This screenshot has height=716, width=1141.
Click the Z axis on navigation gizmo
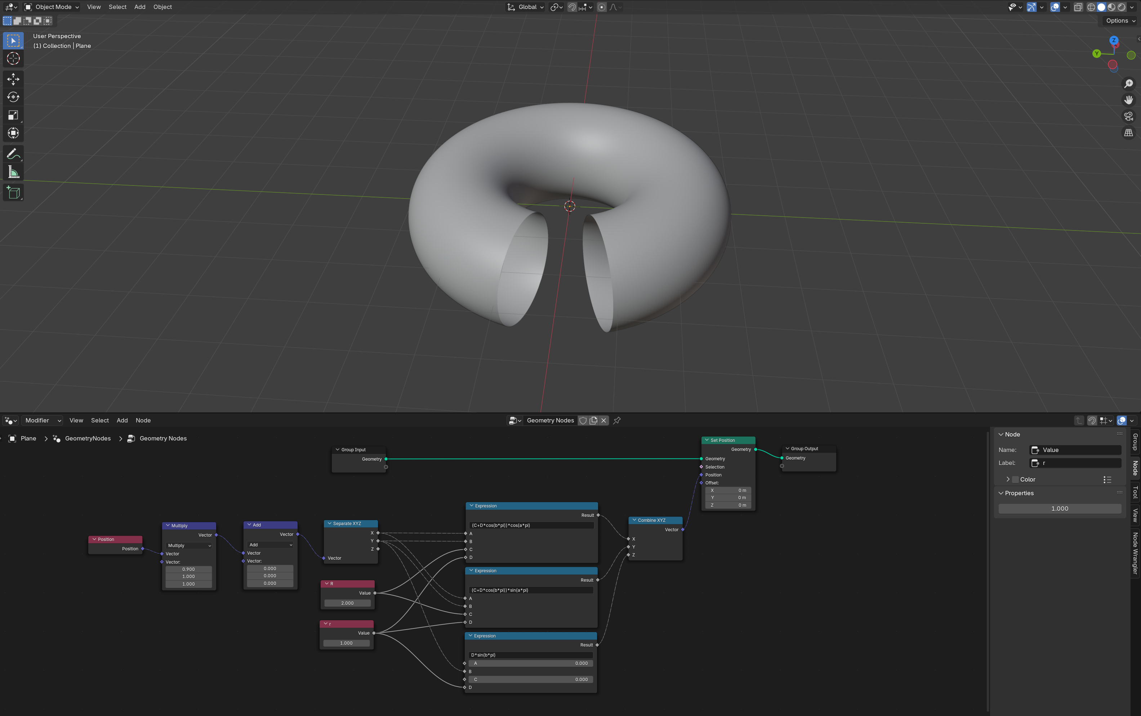1114,40
